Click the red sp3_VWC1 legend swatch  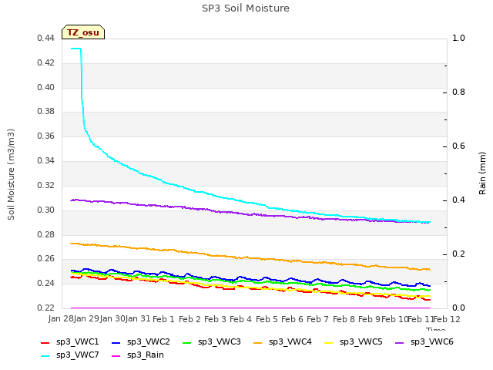coord(45,342)
